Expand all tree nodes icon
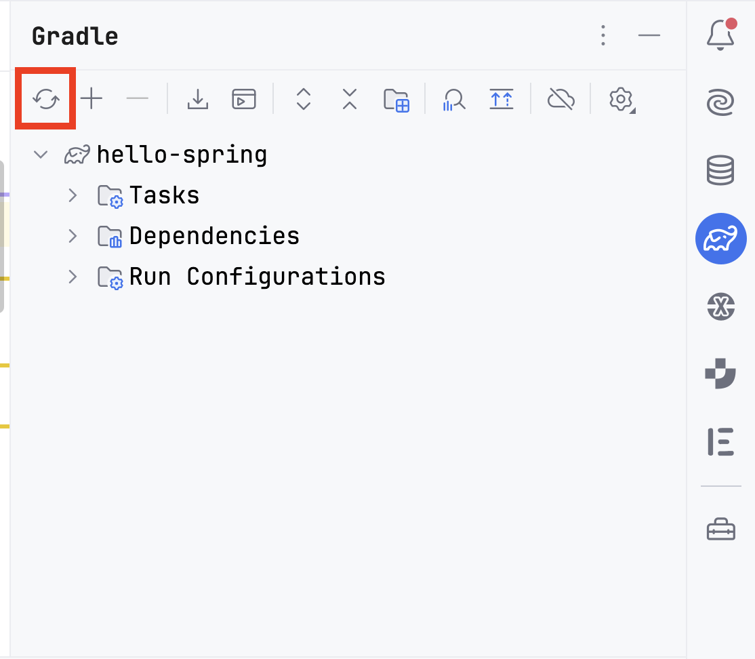The width and height of the screenshot is (755, 659). pos(304,99)
